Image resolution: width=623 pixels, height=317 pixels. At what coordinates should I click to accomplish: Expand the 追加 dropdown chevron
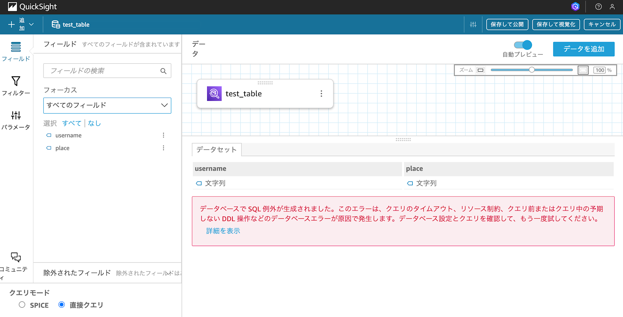click(31, 24)
